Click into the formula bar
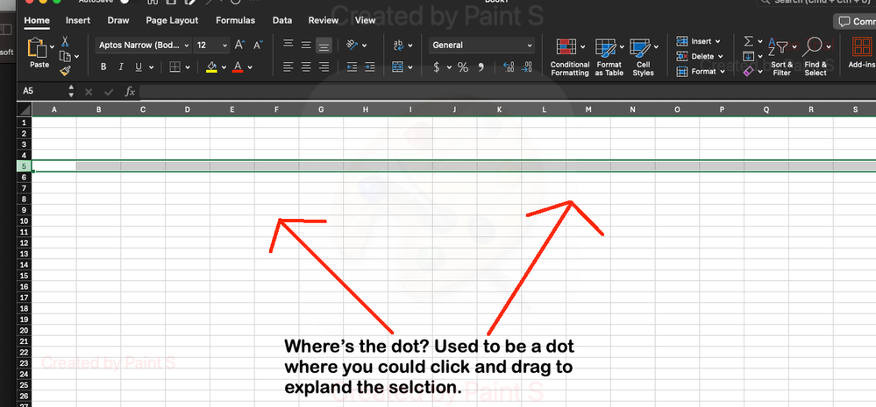The width and height of the screenshot is (876, 407). [x=508, y=91]
